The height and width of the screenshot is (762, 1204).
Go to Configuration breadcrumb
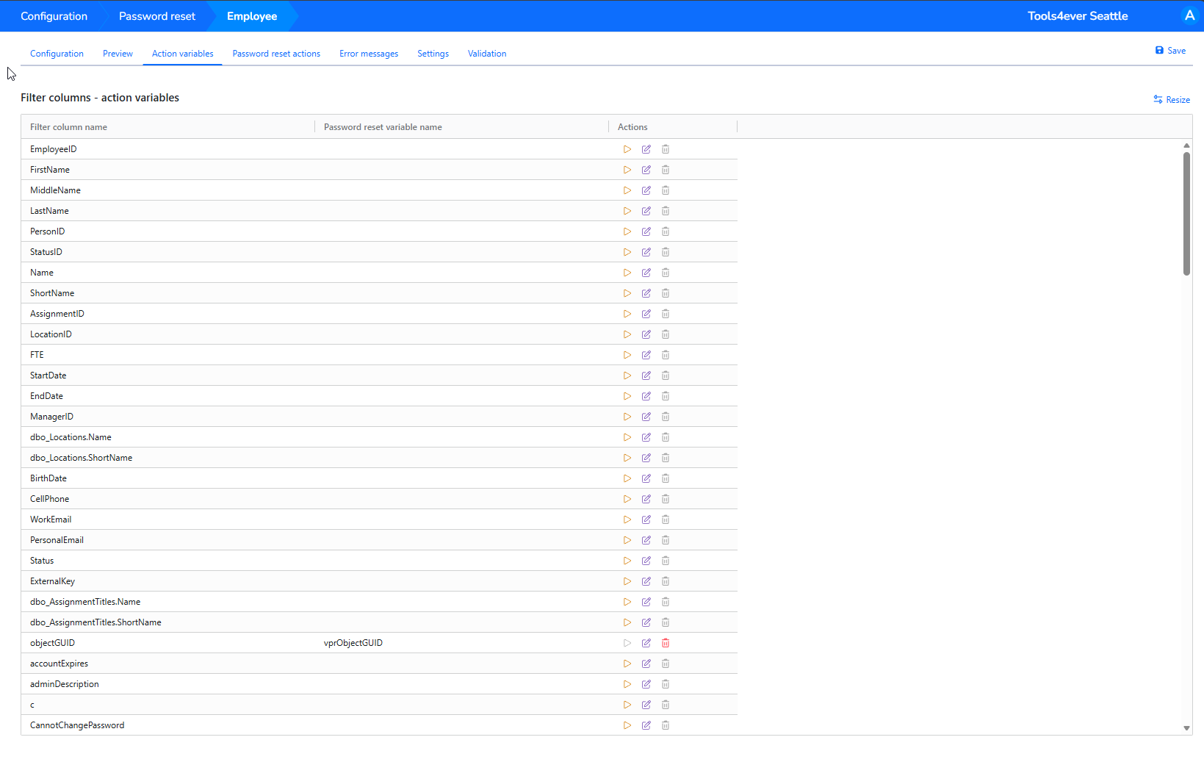[54, 16]
